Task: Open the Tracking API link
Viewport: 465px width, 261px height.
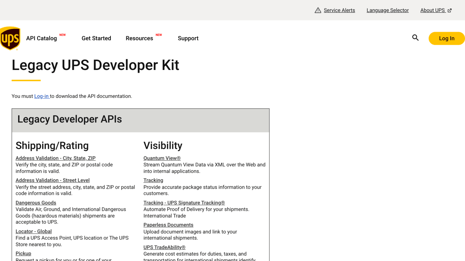Action: 153,180
